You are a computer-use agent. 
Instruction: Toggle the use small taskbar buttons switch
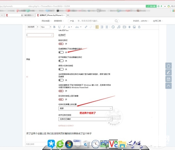click(x=61, y=69)
